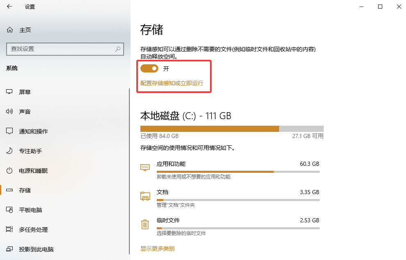Click the back arrow at top left

(x=9, y=7)
